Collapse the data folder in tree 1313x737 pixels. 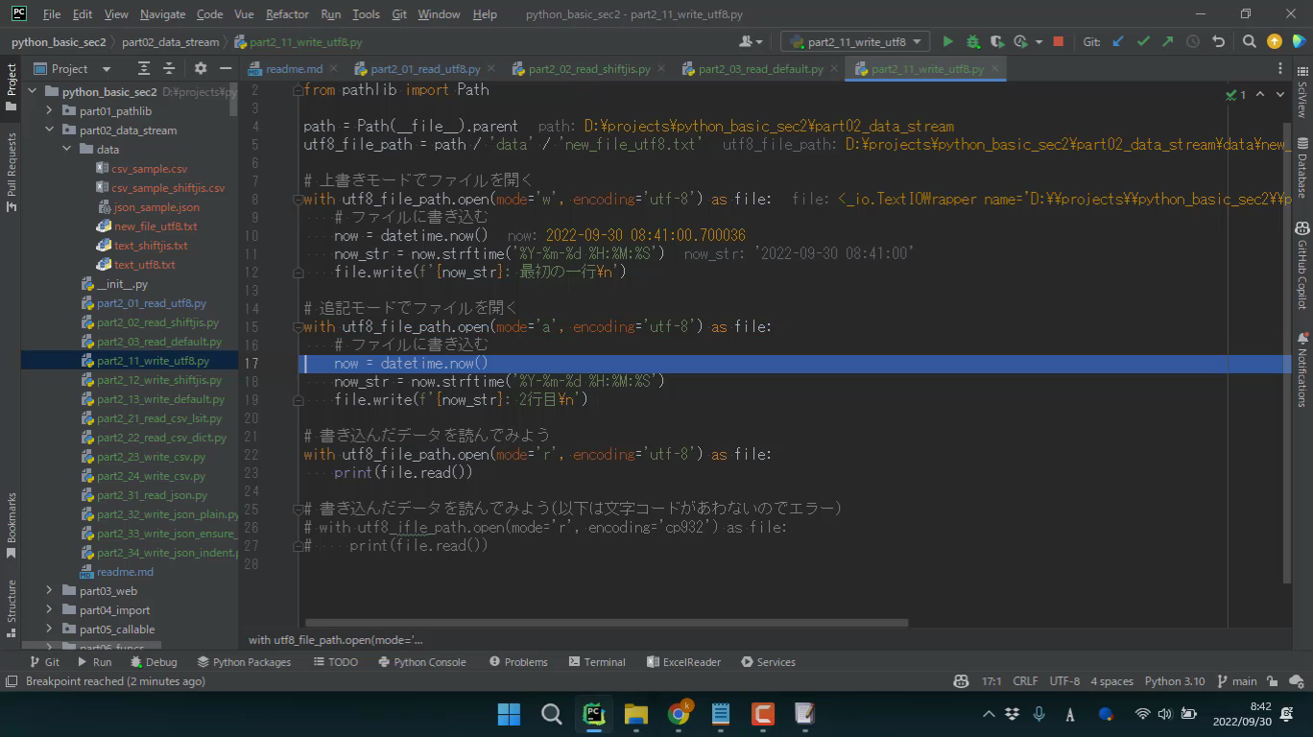67,150
